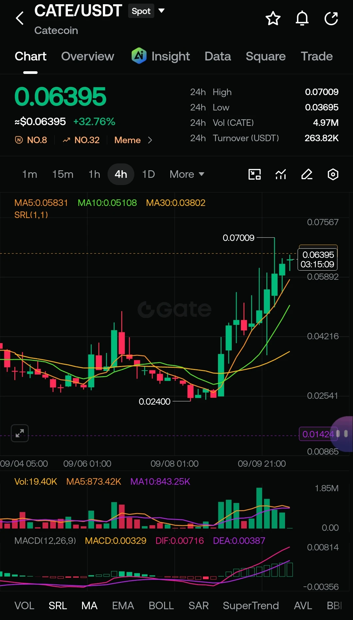This screenshot has height=620, width=353.
Task: Tap the 0.02400 low price marker
Action: [x=155, y=401]
